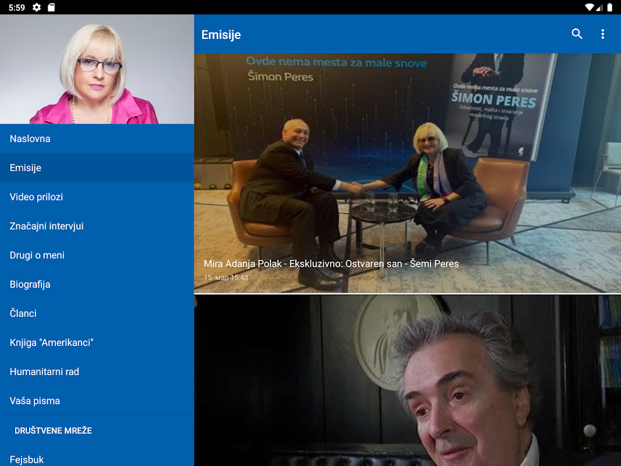Screen dimensions: 621x466
Task: Tap the Wi-Fi signal status icon
Action: [590, 7]
